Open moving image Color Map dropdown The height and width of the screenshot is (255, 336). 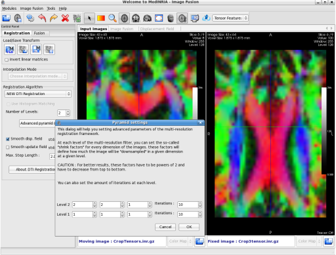(x=180, y=241)
